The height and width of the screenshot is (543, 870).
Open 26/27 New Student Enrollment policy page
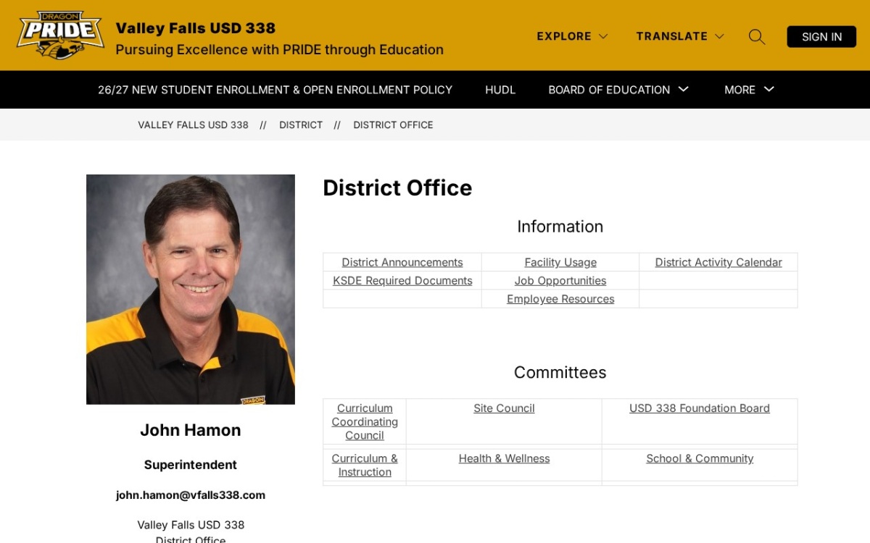pyautogui.click(x=275, y=90)
